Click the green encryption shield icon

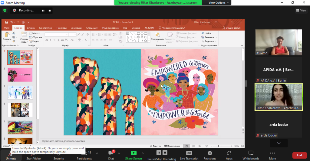click(5, 10)
